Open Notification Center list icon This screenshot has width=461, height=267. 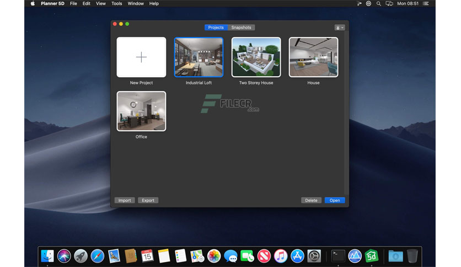426,3
